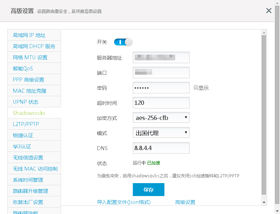Click the inner panel scrollbar down arrow
Viewport: 280px width, 214px height.
tap(264, 203)
